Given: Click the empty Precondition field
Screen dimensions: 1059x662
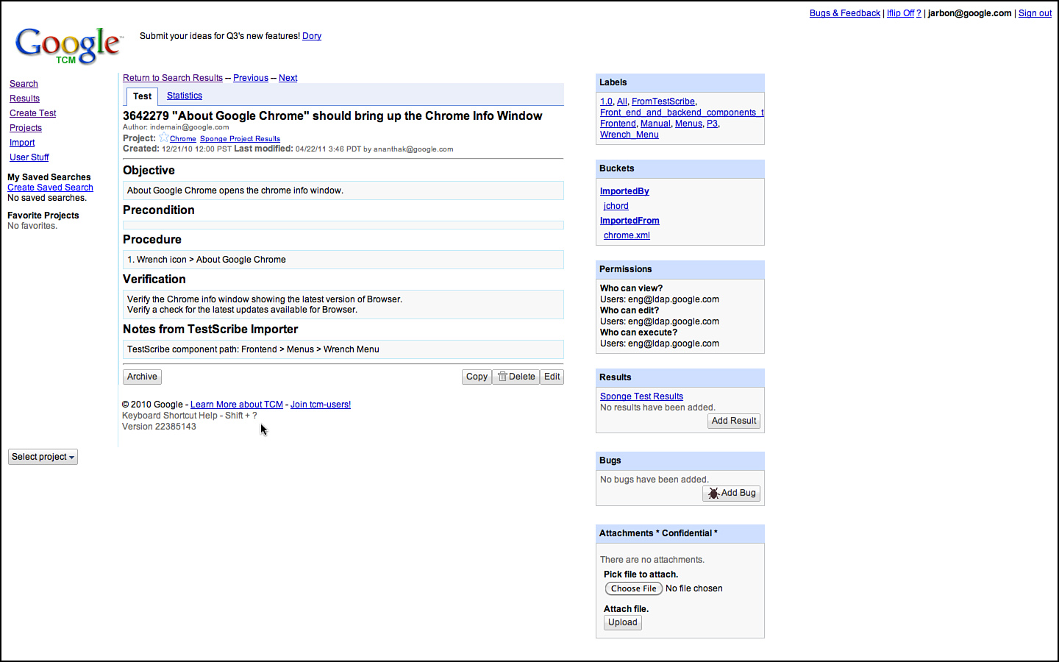Looking at the screenshot, I should pyautogui.click(x=343, y=225).
